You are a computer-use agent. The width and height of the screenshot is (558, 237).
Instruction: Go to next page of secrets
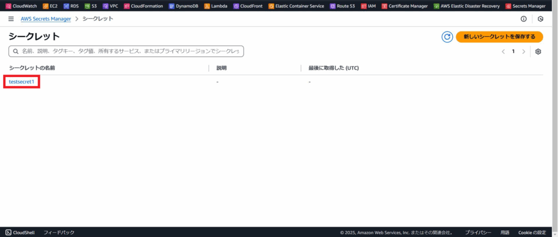pyautogui.click(x=524, y=52)
